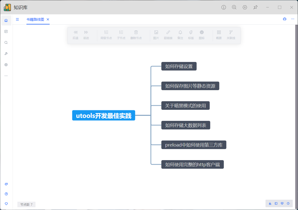Close the 书籍路线图 tab

pyautogui.click(x=48, y=19)
